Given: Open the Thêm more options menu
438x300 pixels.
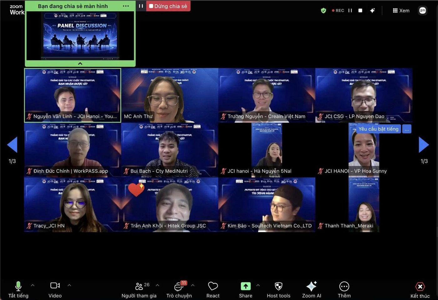Looking at the screenshot, I should [344, 289].
